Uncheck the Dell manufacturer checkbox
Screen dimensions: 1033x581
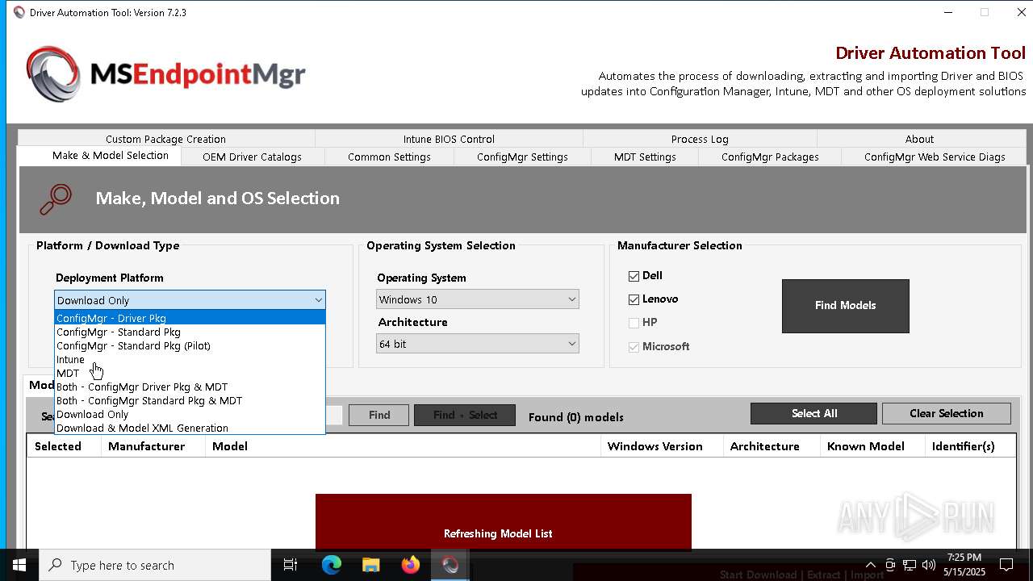coord(634,276)
